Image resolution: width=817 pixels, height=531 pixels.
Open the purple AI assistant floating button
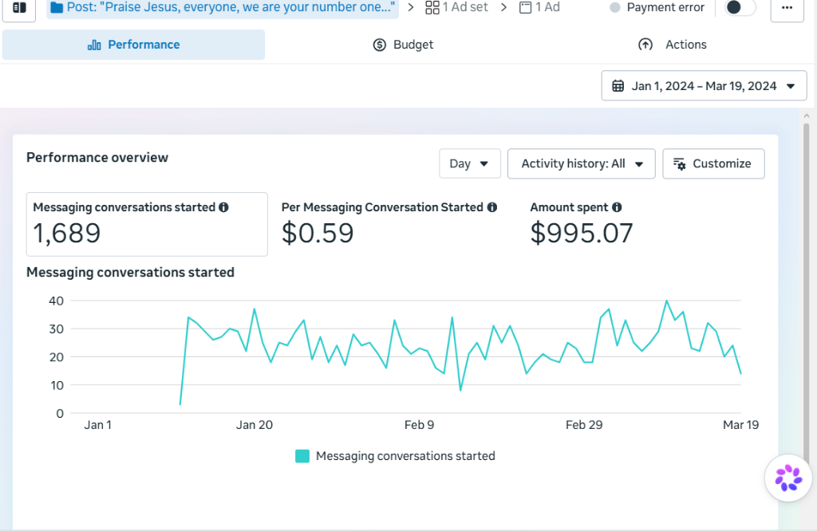click(x=787, y=478)
